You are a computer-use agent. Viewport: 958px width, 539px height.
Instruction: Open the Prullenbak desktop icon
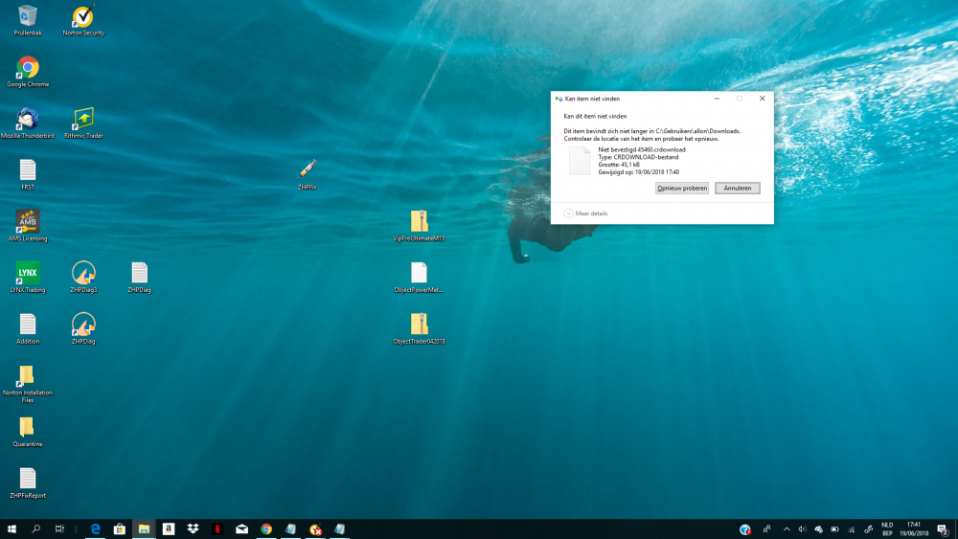coord(27,16)
